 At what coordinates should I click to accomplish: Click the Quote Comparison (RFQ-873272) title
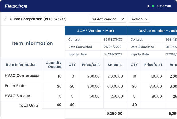[38, 19]
